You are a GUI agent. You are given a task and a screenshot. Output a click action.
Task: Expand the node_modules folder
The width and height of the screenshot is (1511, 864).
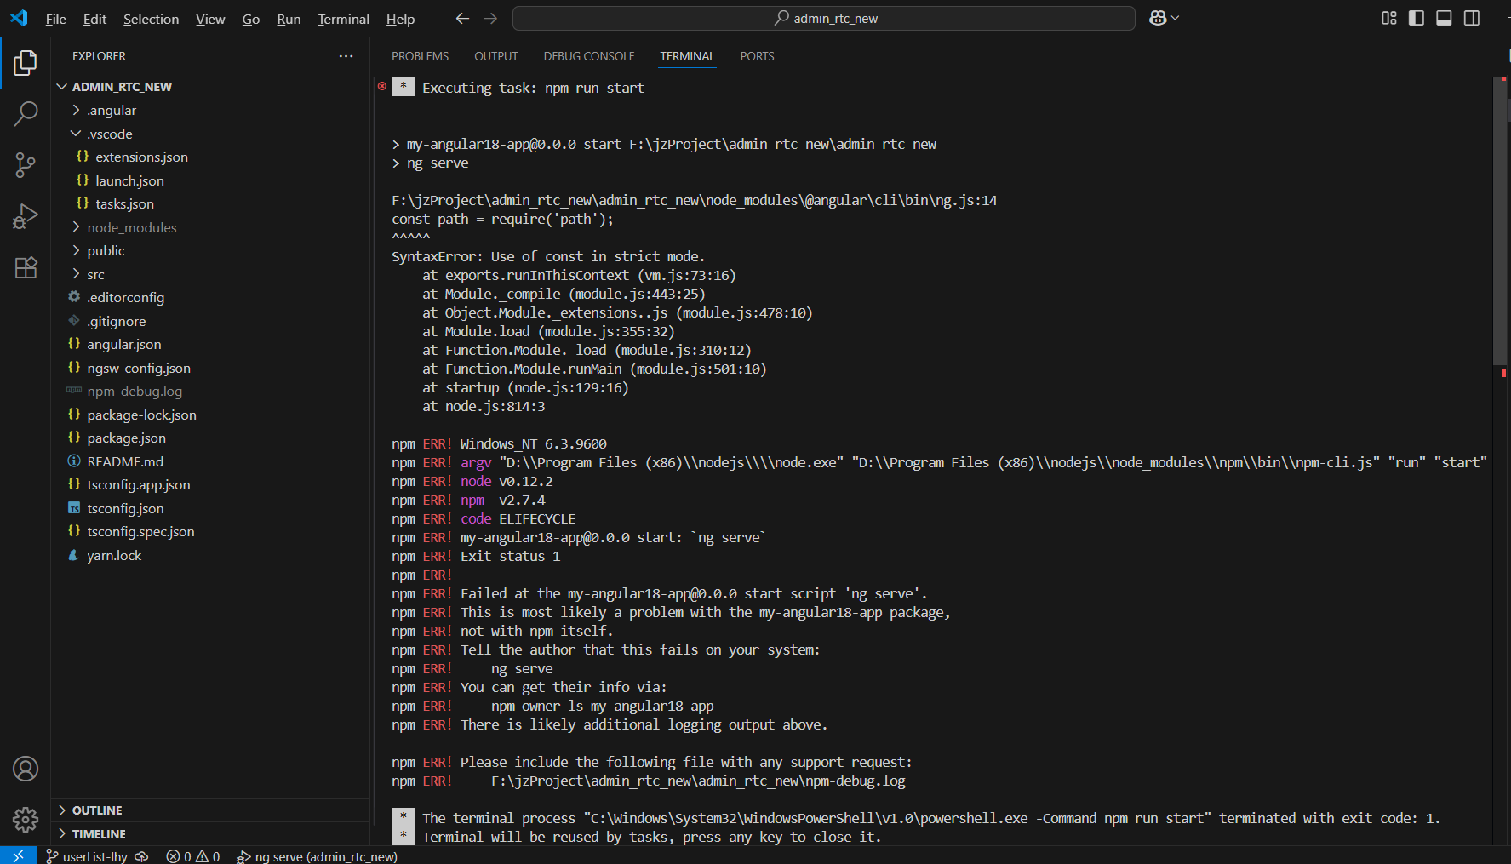pos(77,227)
